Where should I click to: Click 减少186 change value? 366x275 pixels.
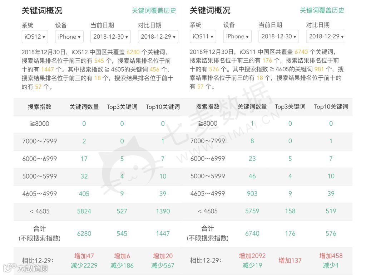click(x=122, y=266)
